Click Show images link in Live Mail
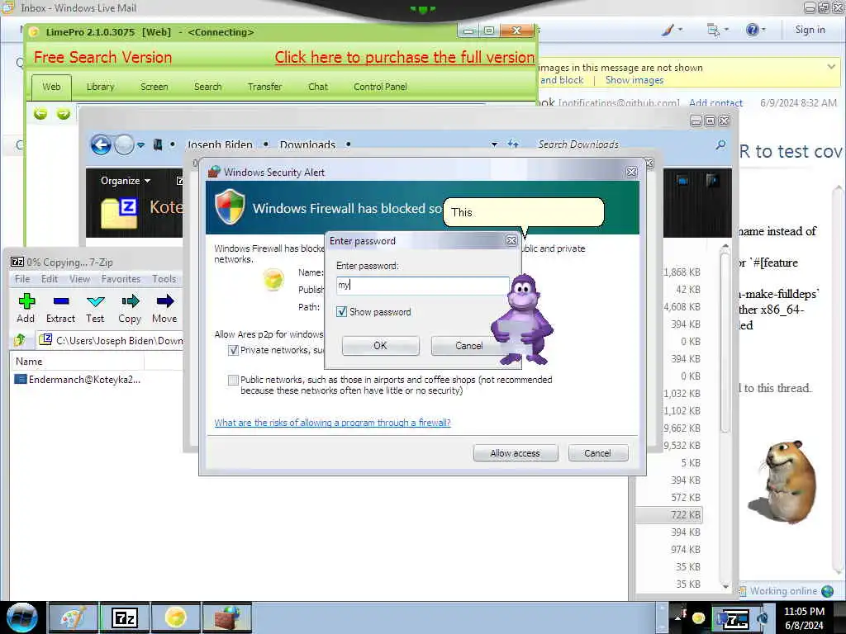The image size is (846, 634). 634,80
